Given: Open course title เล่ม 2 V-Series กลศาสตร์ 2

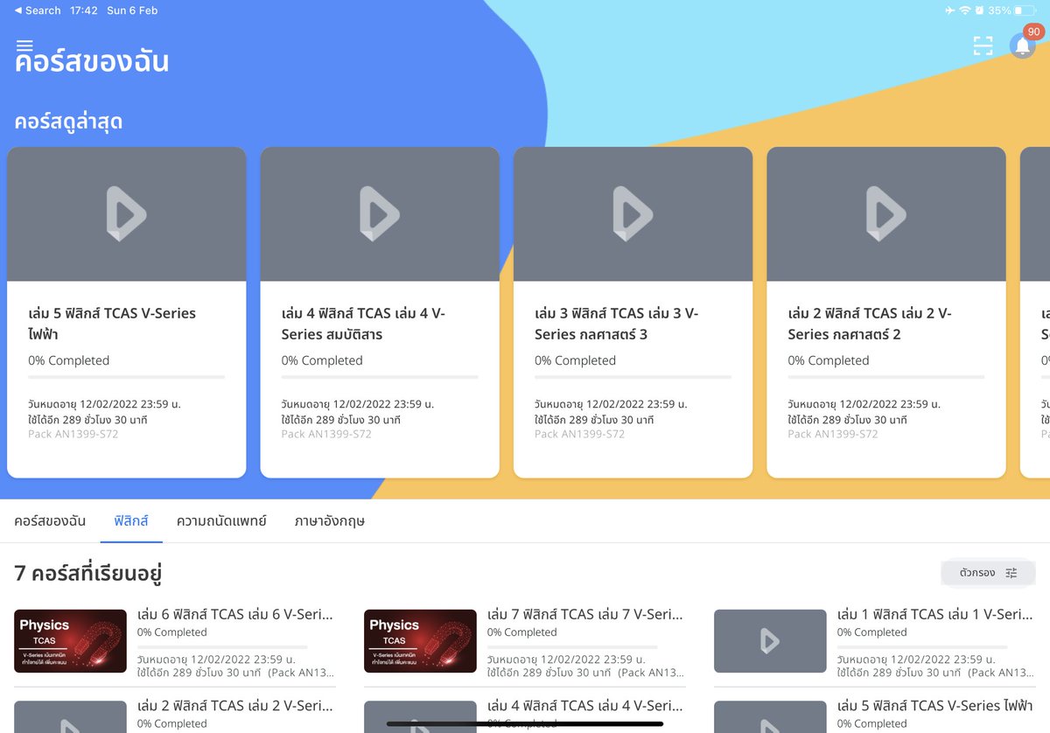Looking at the screenshot, I should [870, 324].
